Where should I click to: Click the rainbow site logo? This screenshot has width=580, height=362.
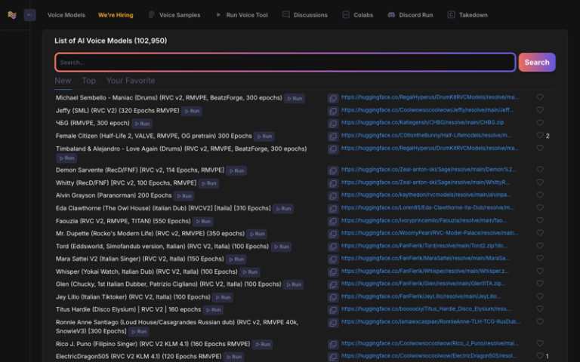(11, 14)
